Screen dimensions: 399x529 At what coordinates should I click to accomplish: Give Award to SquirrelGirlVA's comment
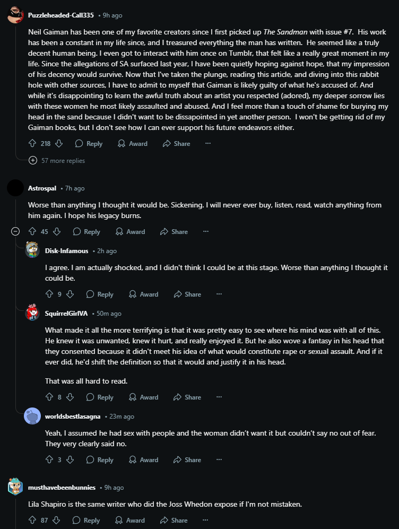[144, 397]
